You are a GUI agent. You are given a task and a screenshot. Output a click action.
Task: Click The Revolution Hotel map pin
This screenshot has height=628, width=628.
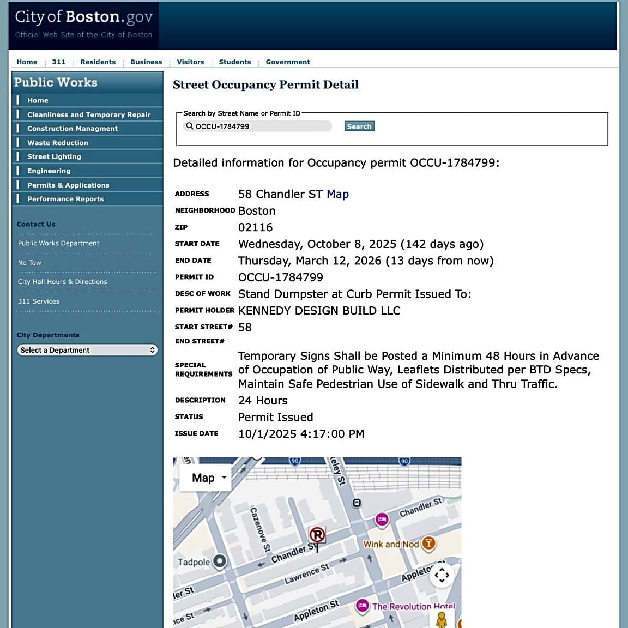[x=363, y=606]
